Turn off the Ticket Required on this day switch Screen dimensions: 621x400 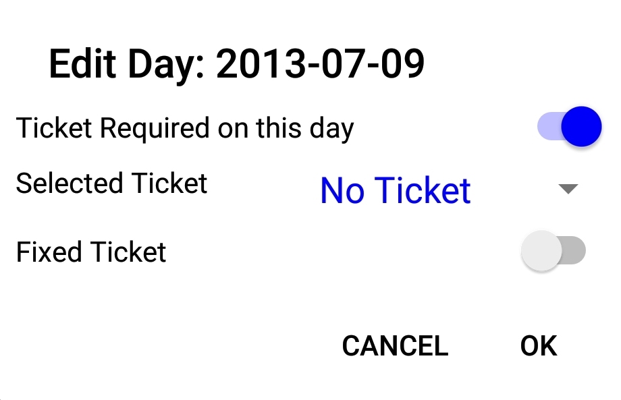[568, 126]
